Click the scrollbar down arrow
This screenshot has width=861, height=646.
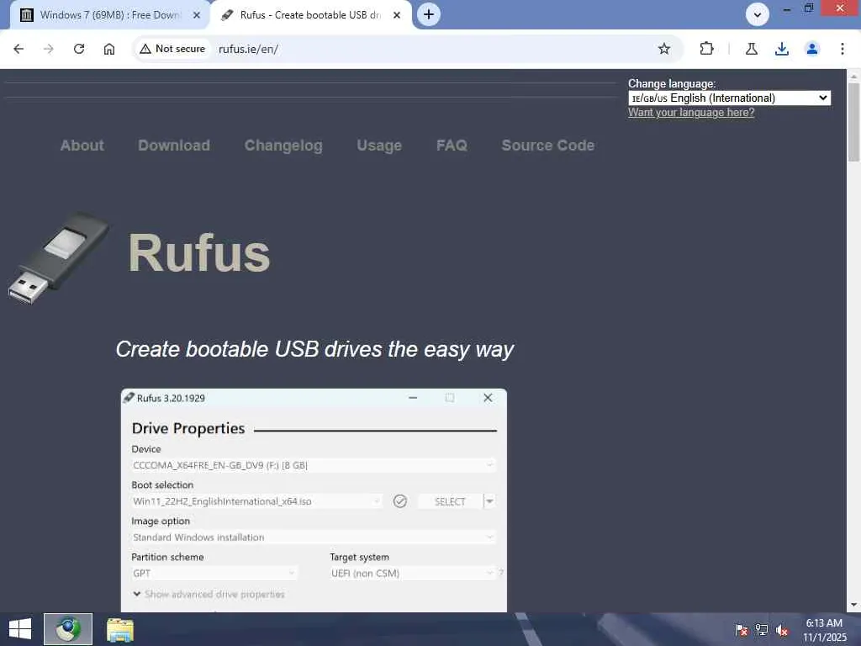click(853, 606)
